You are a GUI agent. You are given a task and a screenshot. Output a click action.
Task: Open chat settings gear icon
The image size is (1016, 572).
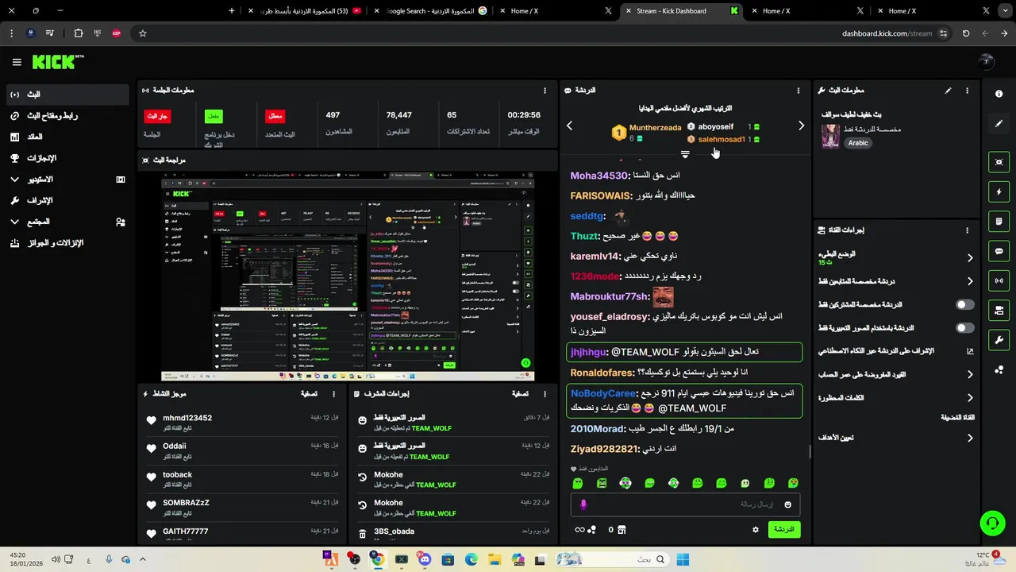pyautogui.click(x=756, y=529)
